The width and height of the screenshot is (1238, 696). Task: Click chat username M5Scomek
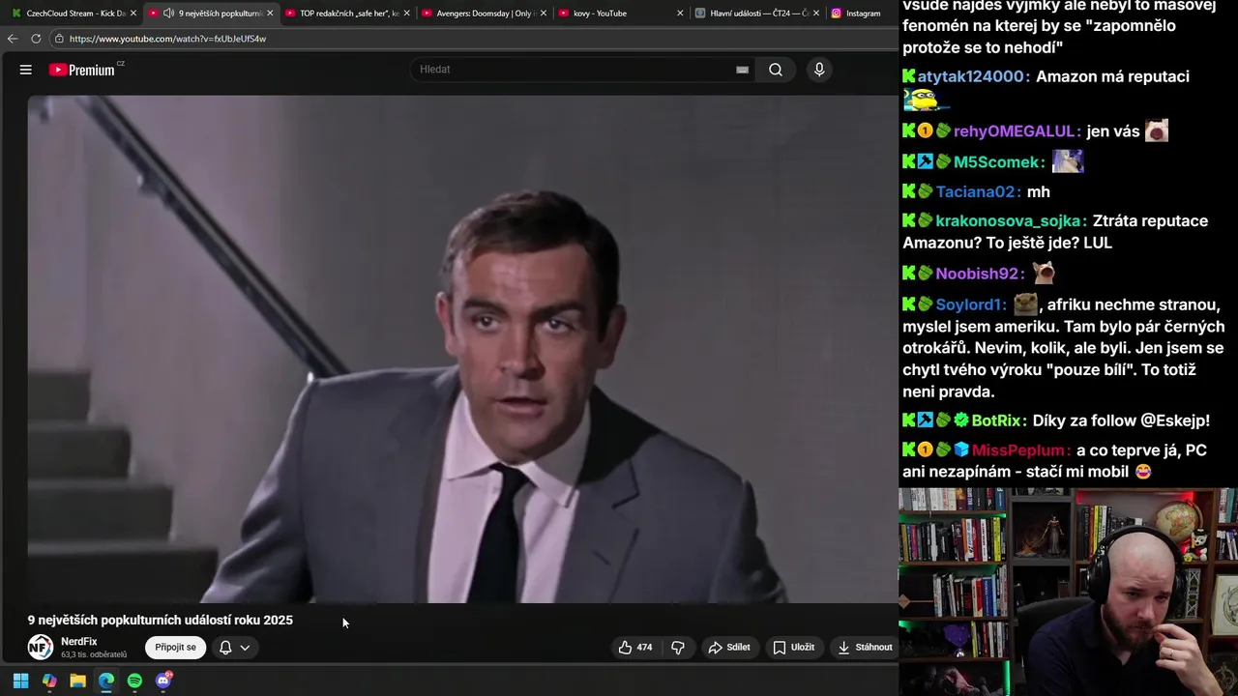pyautogui.click(x=998, y=161)
